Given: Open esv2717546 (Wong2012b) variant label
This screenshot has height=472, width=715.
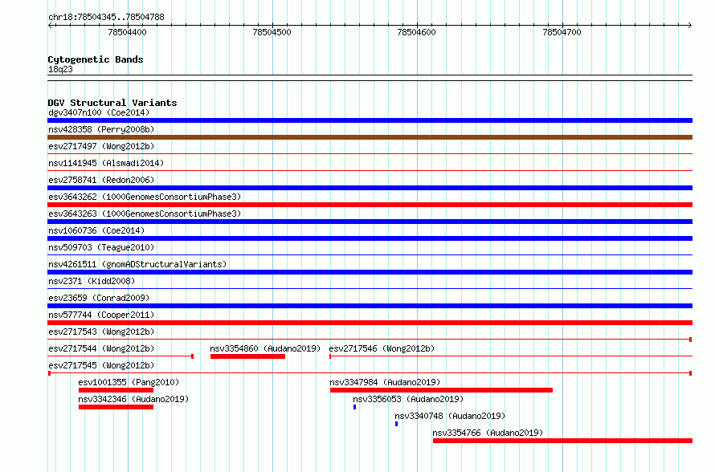Looking at the screenshot, I should (x=382, y=348).
